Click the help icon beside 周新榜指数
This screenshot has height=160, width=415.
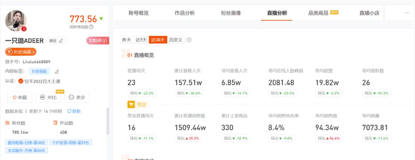tap(91, 26)
